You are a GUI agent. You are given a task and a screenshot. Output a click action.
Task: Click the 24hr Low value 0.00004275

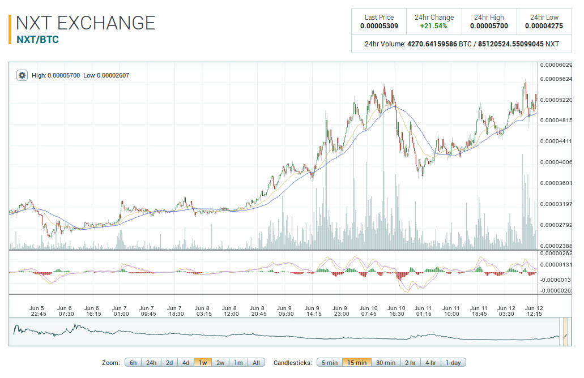pos(544,26)
